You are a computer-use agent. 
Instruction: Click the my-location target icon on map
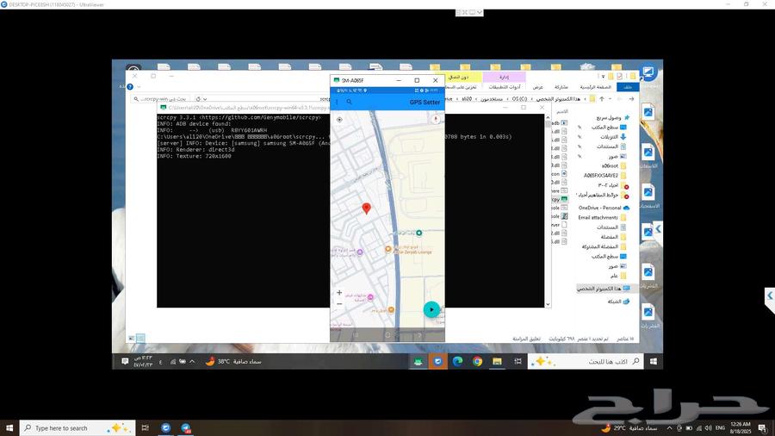pyautogui.click(x=339, y=120)
